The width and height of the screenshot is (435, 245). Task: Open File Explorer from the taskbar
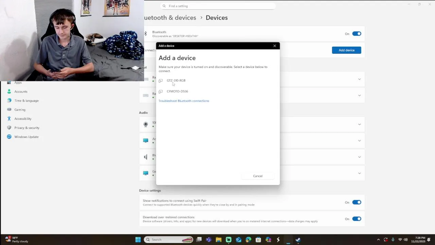point(219,240)
